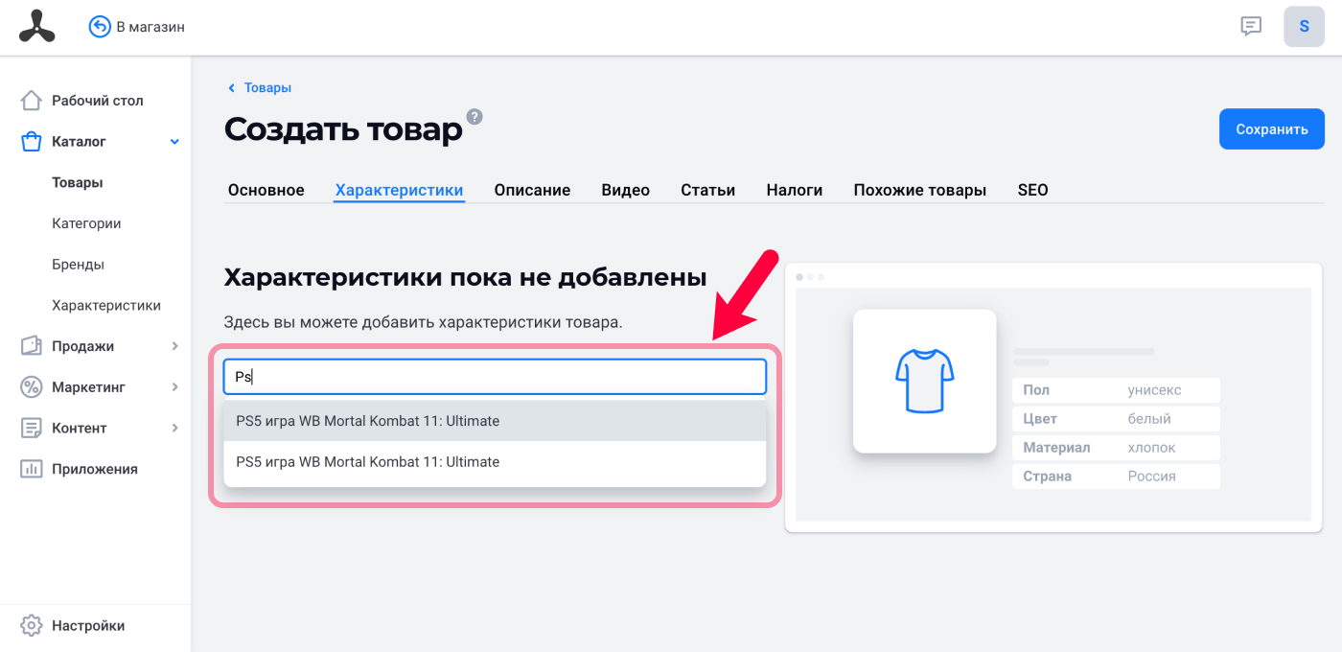
Task: Click the Маркетинг percent icon
Action: (x=32, y=387)
